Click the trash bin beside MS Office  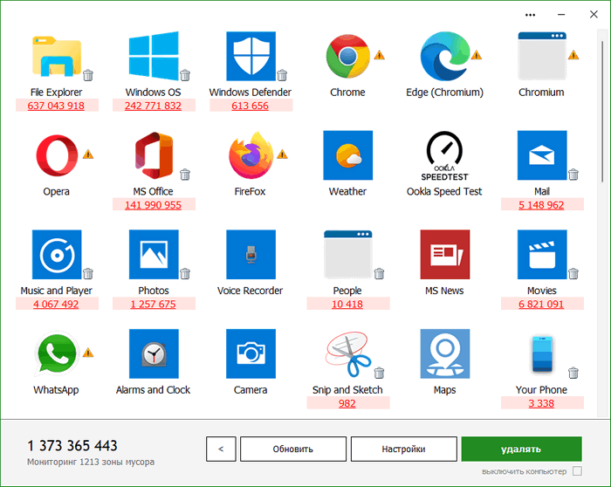coord(185,175)
